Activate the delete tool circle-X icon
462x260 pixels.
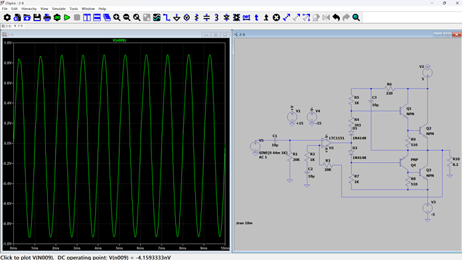(276, 18)
